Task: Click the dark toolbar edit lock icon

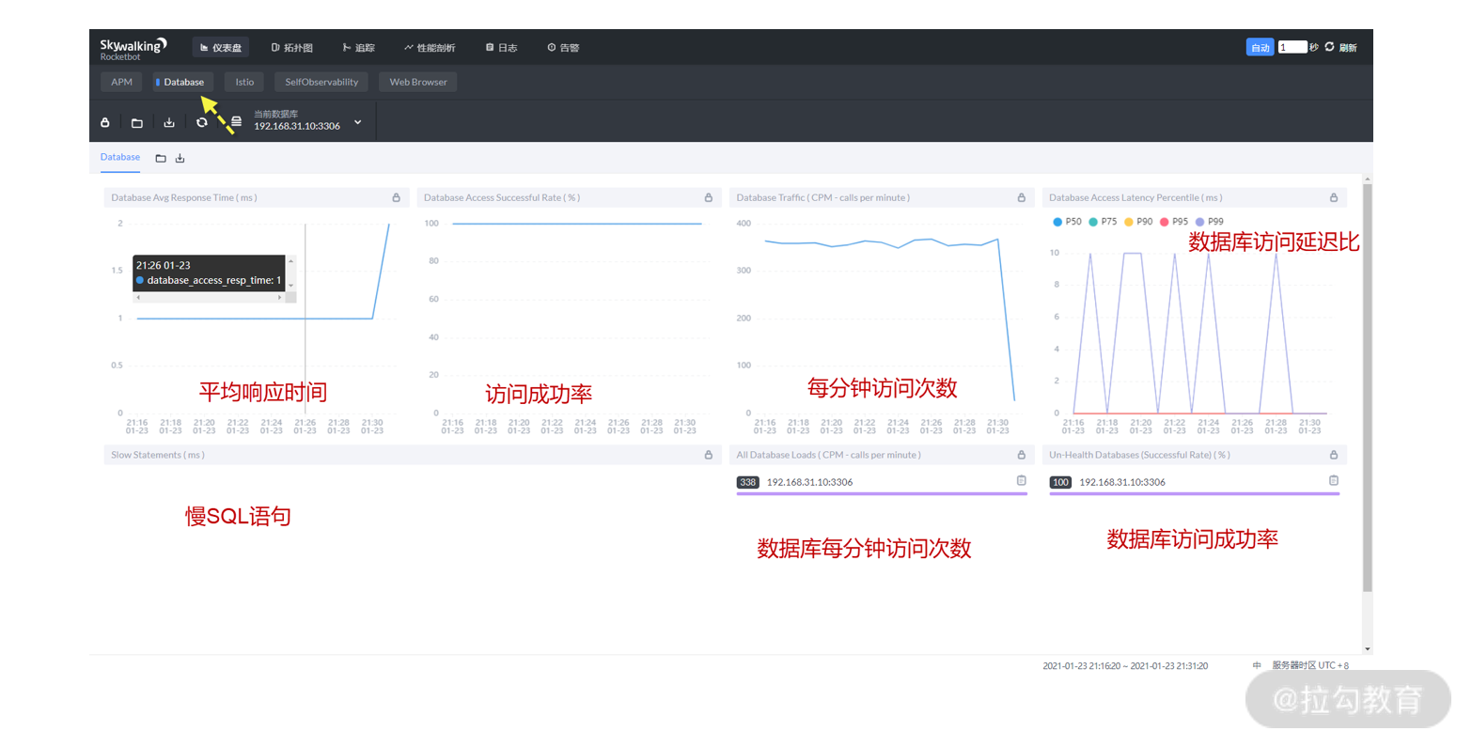Action: (105, 122)
